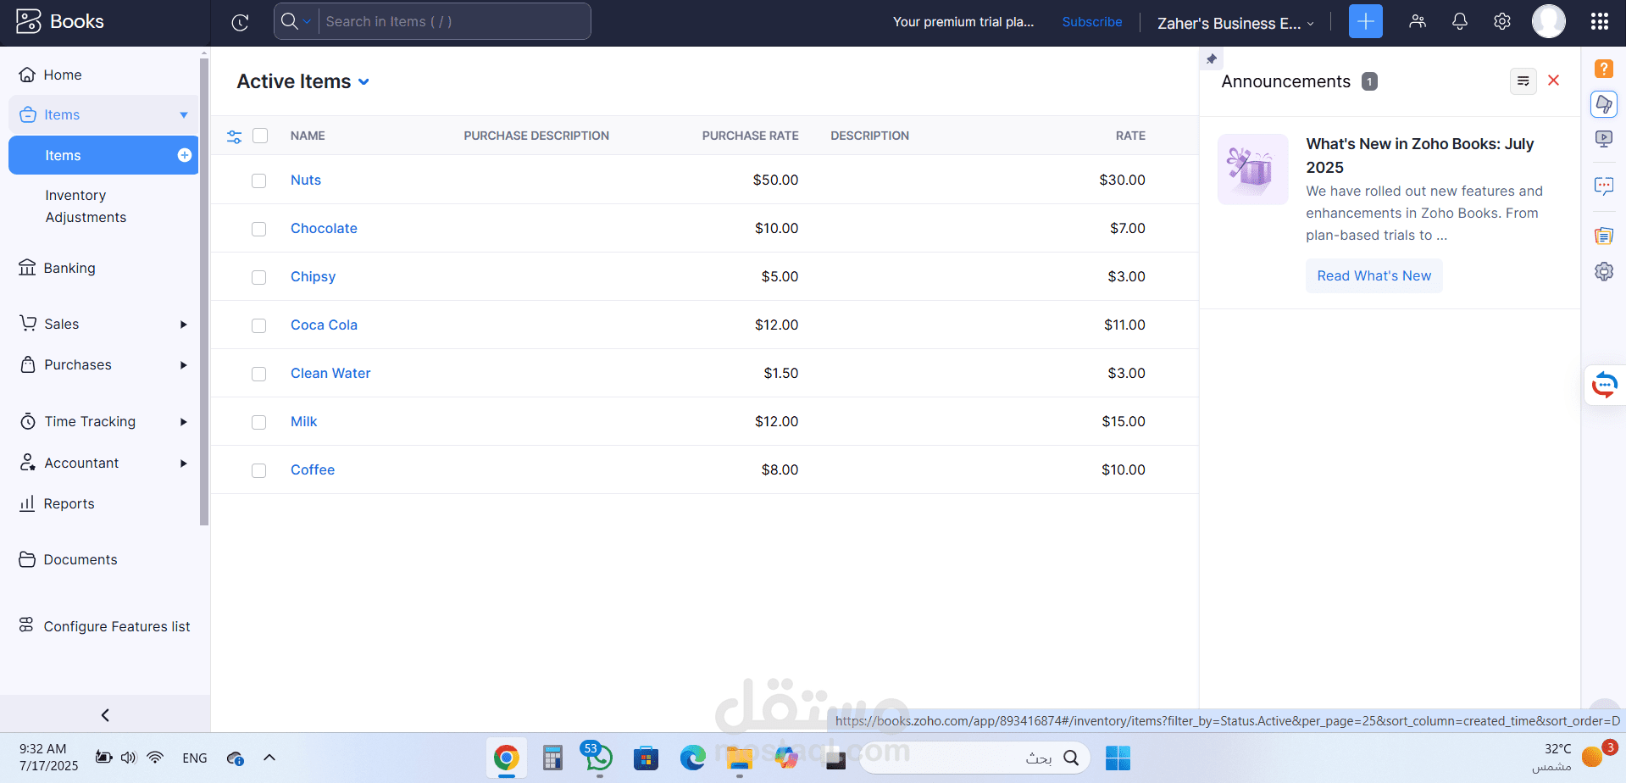
Task: Open the search scope dropdown arrow
Action: pos(307,21)
